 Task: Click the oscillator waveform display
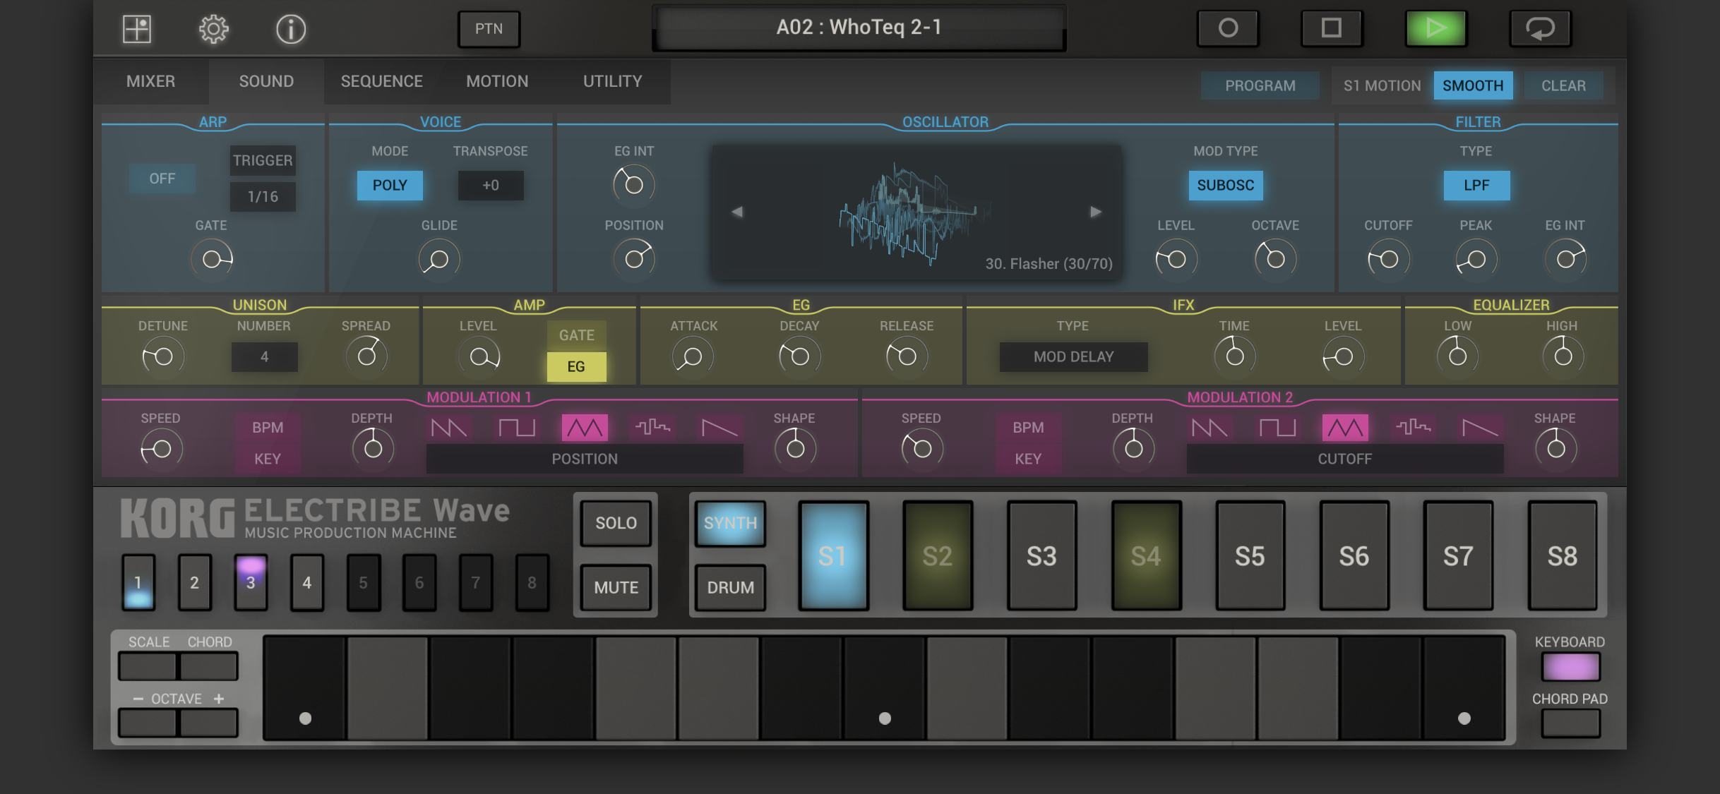(916, 212)
